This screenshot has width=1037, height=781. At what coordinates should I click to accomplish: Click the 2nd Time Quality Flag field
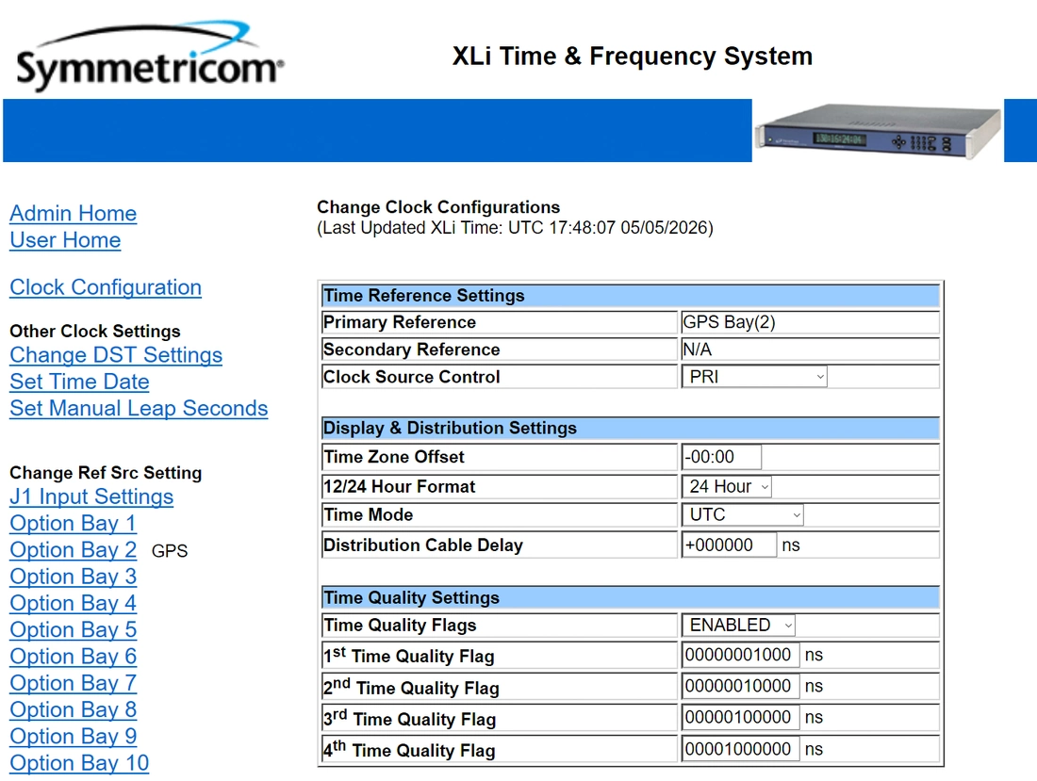[741, 686]
